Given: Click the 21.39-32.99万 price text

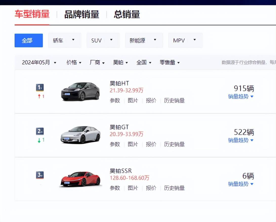Looking at the screenshot, I should click(126, 90).
